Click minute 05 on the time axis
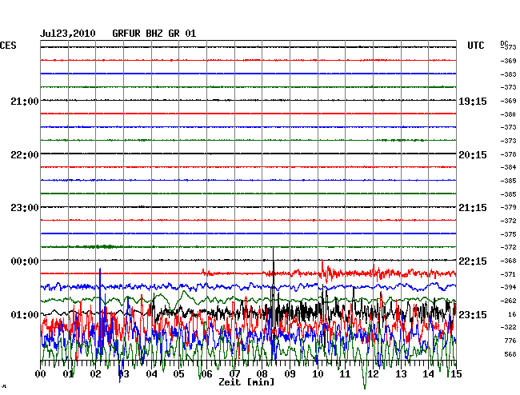This screenshot has width=520, height=395. [178, 374]
